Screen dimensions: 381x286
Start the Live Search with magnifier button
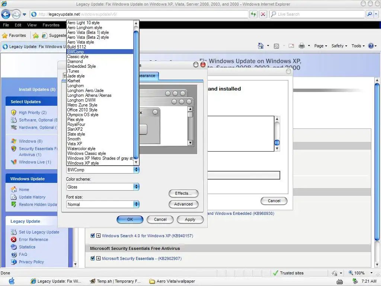tap(369, 14)
